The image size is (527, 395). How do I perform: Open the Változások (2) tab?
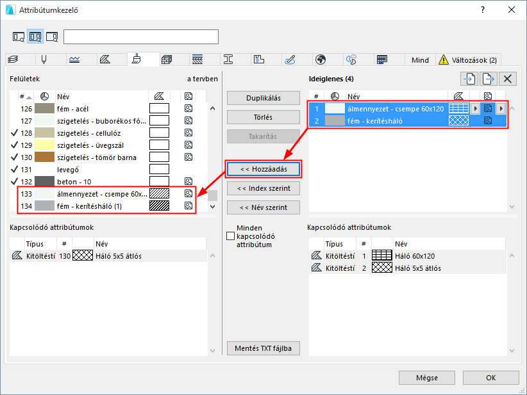pyautogui.click(x=468, y=60)
